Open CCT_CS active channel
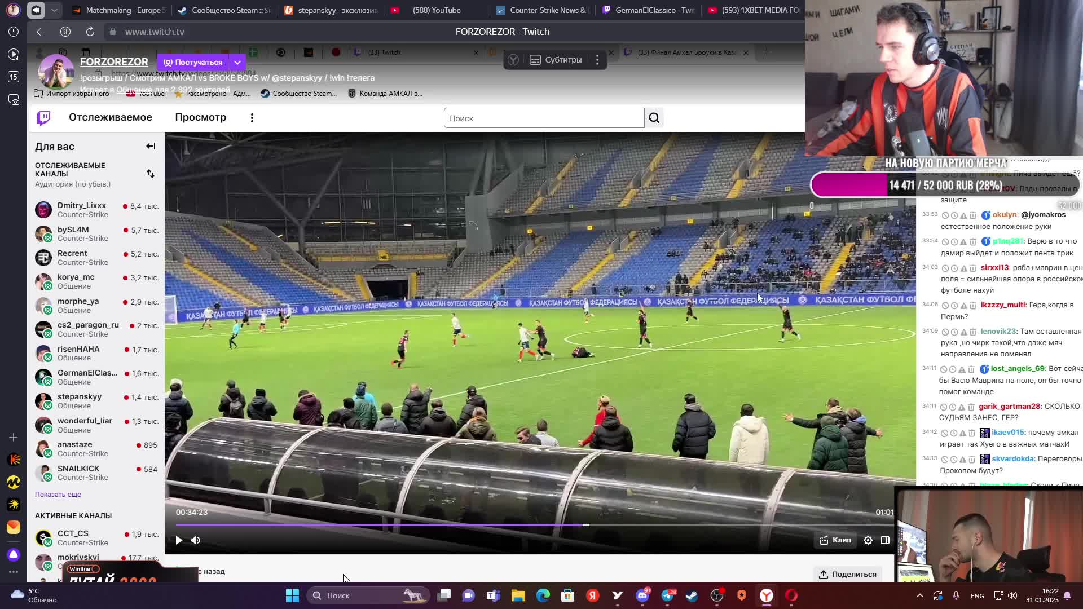 coord(96,537)
